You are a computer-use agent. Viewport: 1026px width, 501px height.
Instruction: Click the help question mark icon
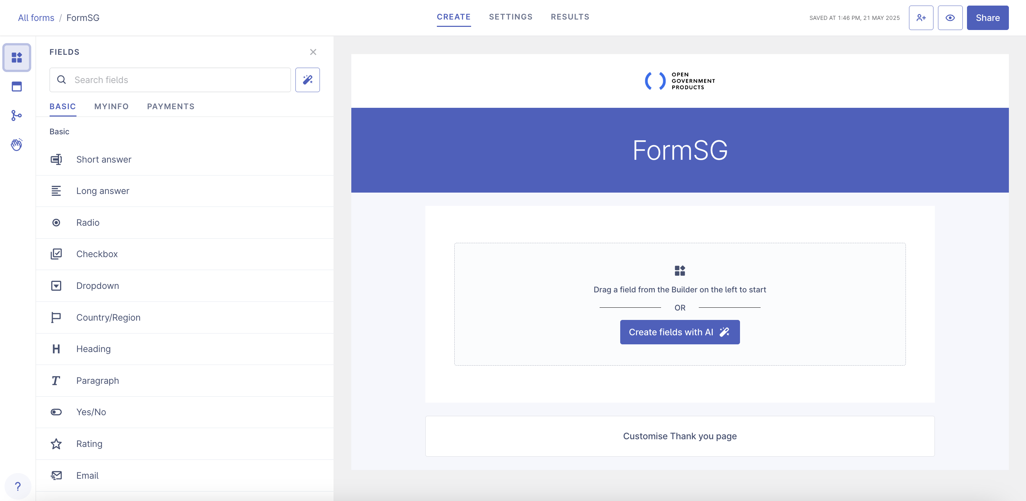(17, 486)
